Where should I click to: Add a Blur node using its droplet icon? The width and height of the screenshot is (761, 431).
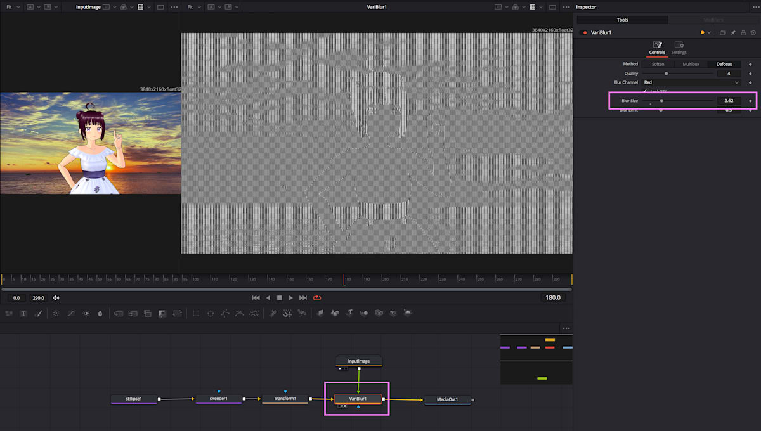100,312
